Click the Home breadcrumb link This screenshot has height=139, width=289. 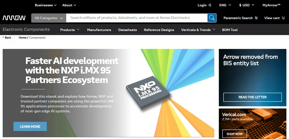pyautogui.click(x=23, y=37)
